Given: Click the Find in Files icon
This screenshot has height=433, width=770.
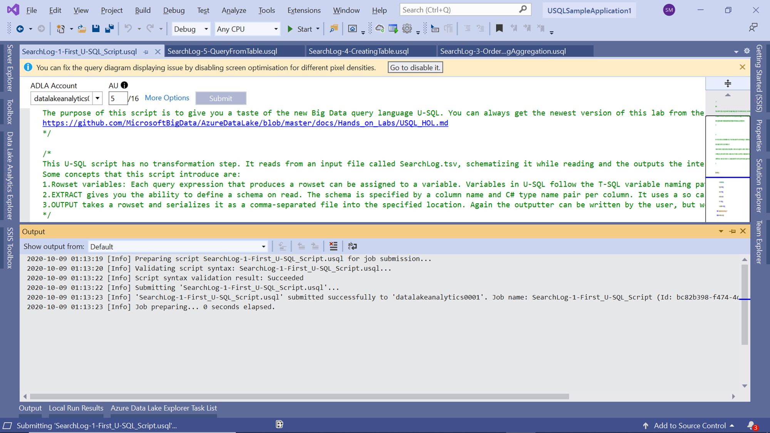Looking at the screenshot, I should 333,28.
